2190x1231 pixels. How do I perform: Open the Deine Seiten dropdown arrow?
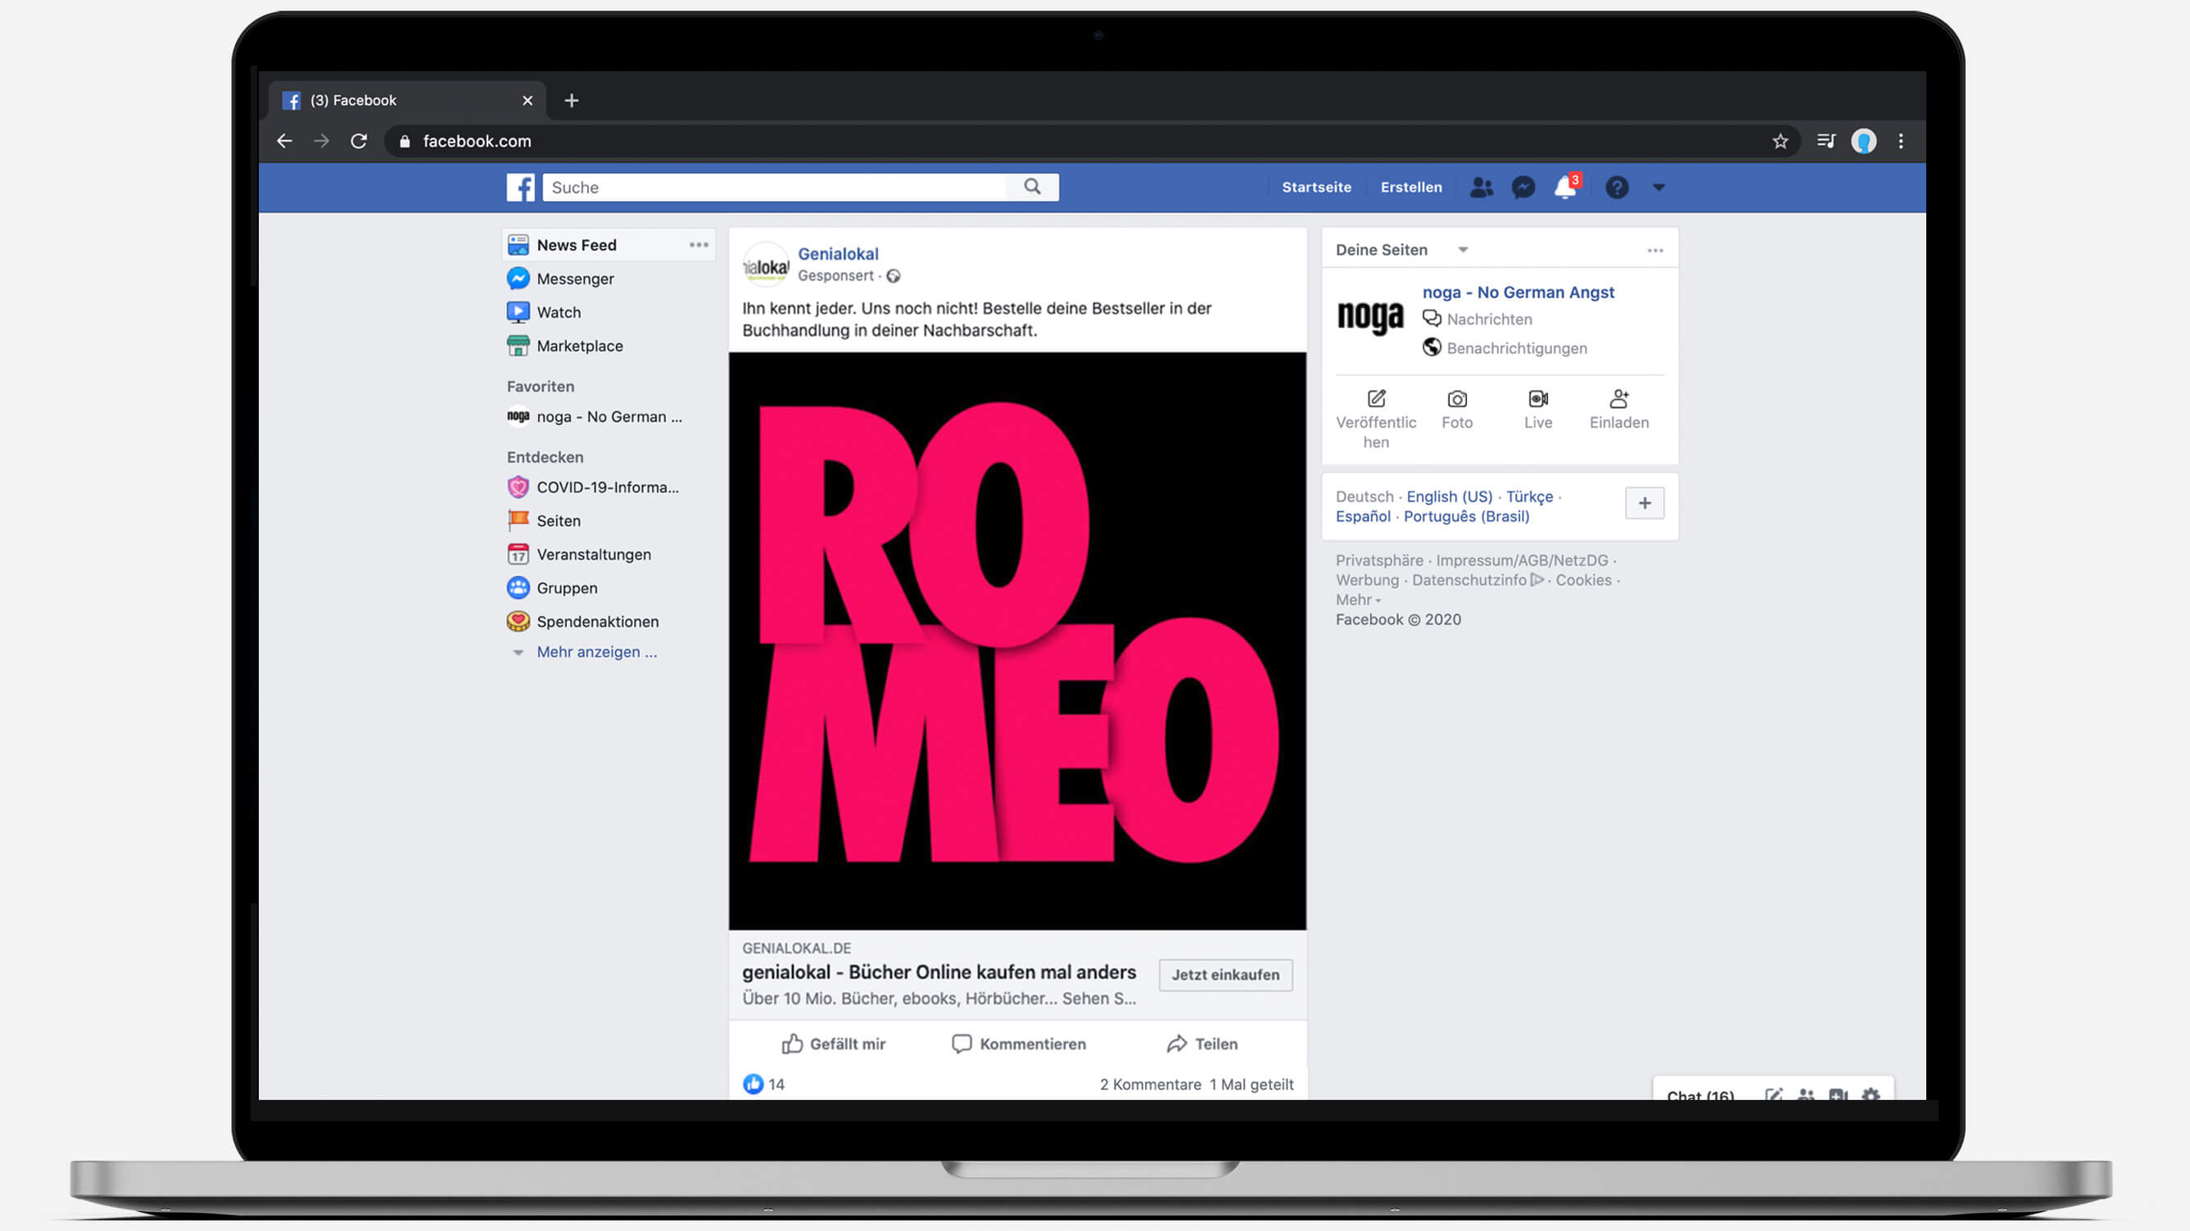(x=1462, y=250)
